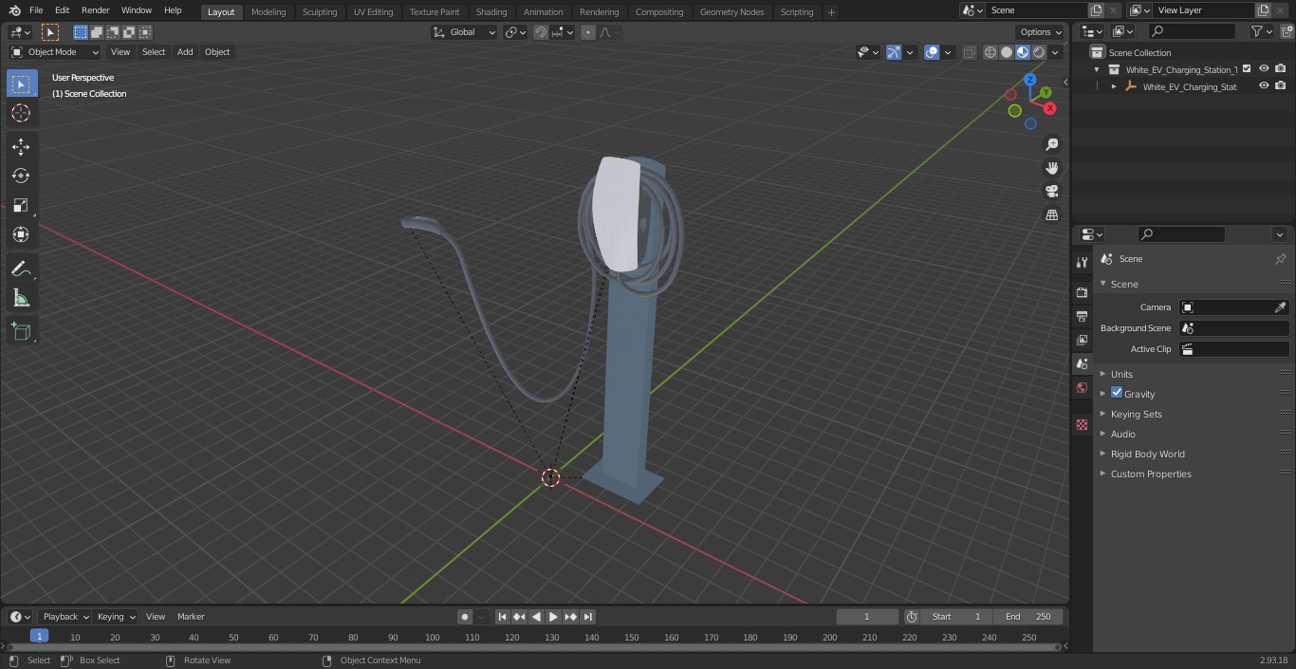The image size is (1296, 669).
Task: Toggle snapping magnet in header
Action: click(541, 32)
